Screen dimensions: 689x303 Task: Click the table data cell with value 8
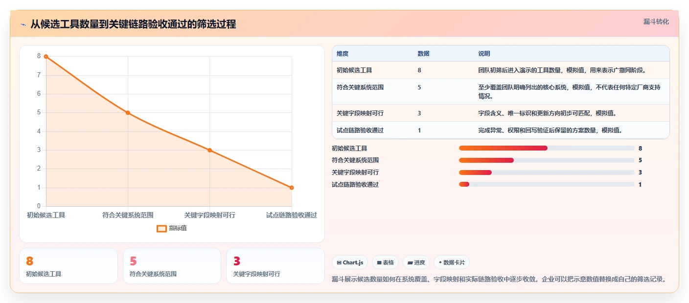tap(419, 70)
